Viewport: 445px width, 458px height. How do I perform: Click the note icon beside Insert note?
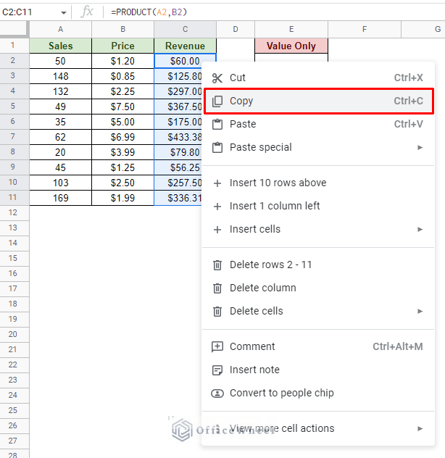(217, 370)
